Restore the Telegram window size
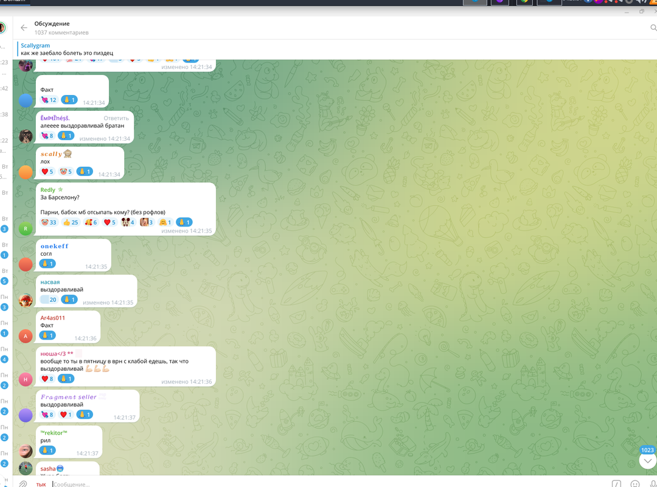 [x=642, y=12]
